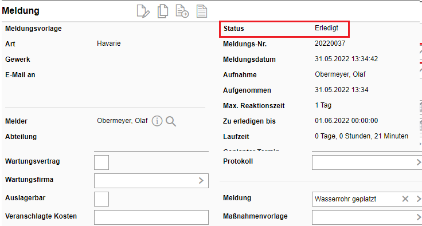422x226 pixels.
Task: Toggle the Wartungsvertrag checkbox
Action: pyautogui.click(x=101, y=162)
